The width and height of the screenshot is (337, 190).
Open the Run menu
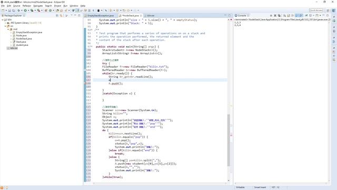point(65,6)
